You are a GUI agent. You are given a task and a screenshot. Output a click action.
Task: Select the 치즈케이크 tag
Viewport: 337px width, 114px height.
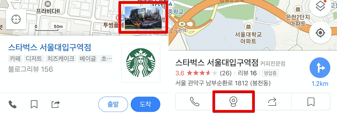tap(61, 59)
